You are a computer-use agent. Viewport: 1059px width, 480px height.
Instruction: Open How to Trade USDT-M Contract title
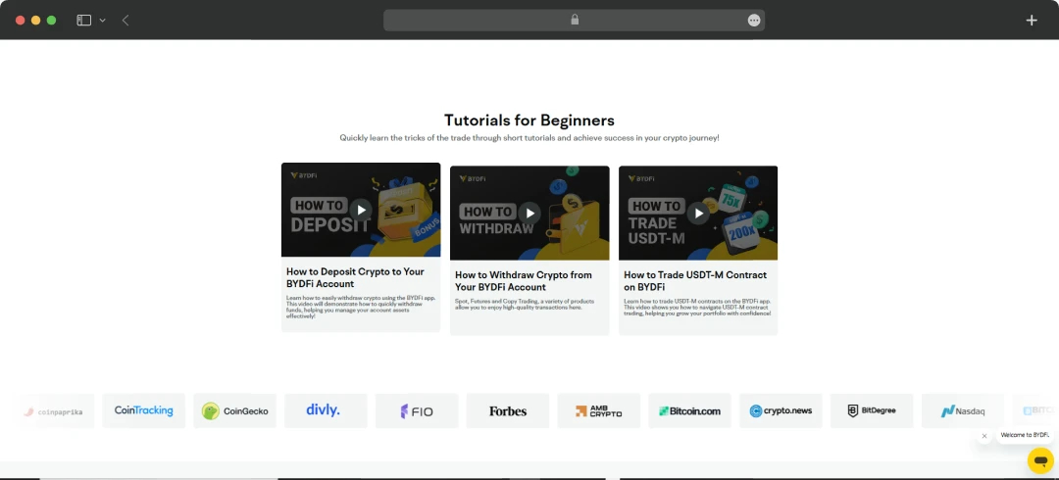(x=695, y=281)
